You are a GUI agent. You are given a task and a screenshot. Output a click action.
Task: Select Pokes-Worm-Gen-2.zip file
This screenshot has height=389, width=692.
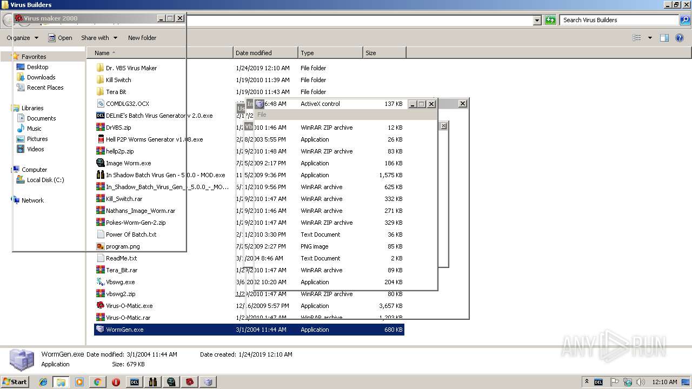tap(135, 223)
